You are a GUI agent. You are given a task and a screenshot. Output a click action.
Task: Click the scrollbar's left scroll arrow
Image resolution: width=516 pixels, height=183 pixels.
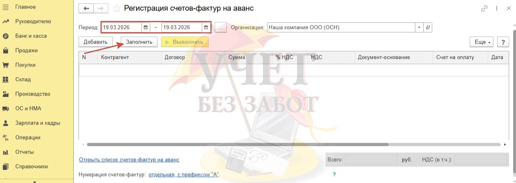point(83,144)
